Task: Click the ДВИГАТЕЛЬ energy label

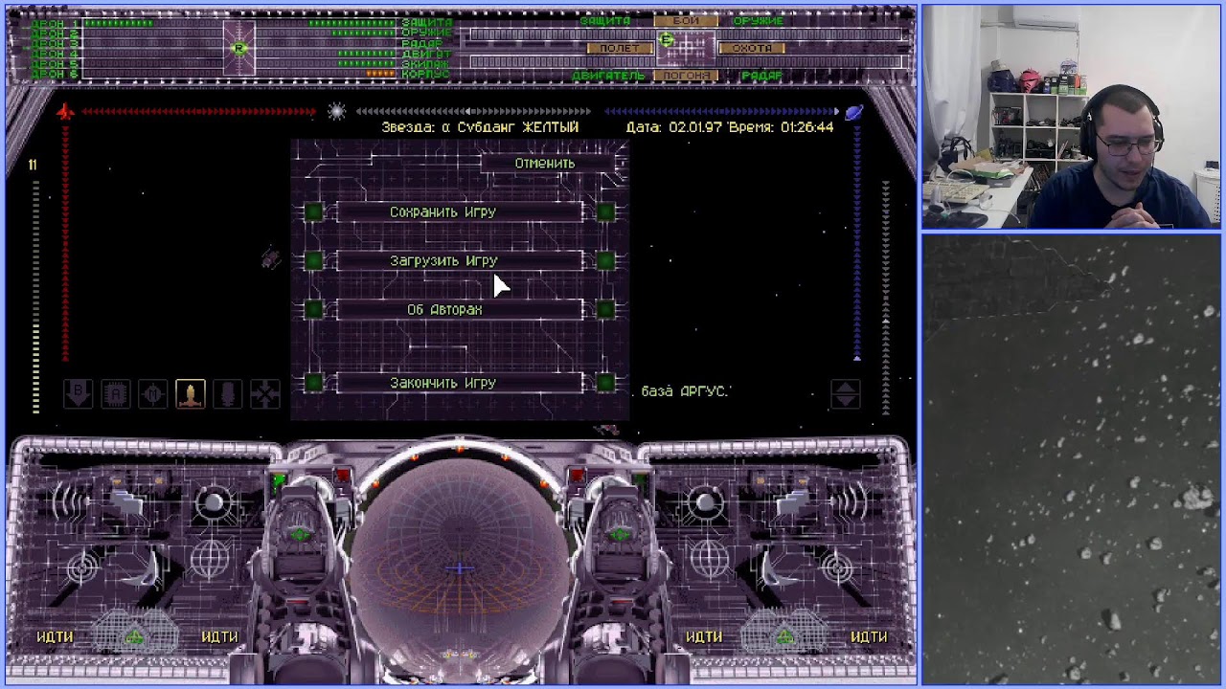Action: pos(608,75)
